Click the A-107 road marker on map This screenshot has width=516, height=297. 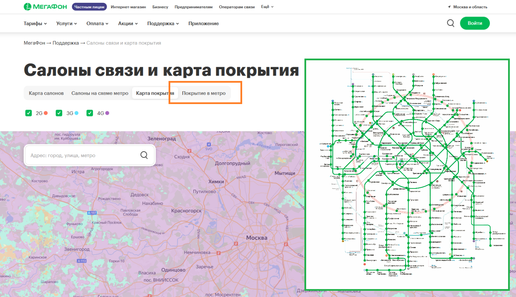pyautogui.click(x=92, y=213)
